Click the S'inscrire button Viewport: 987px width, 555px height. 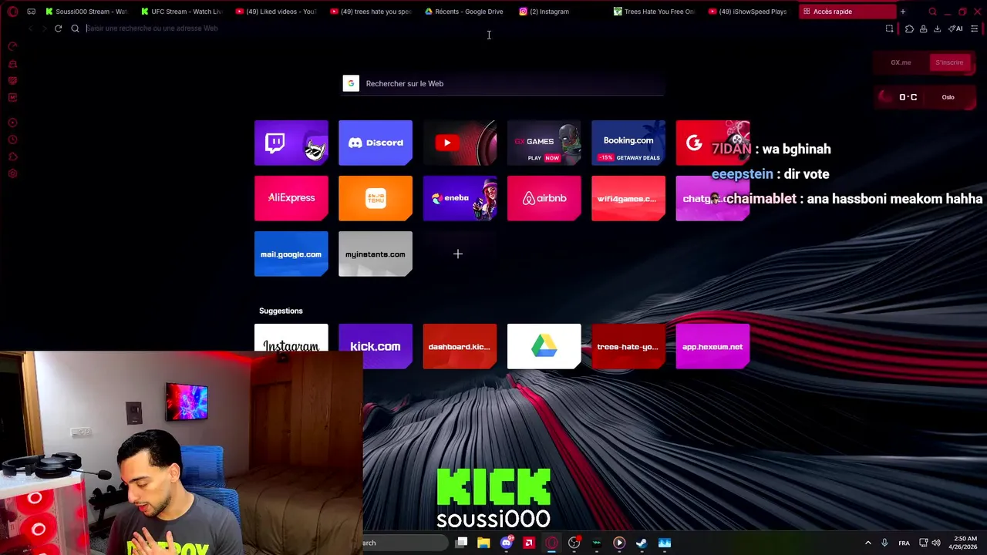949,62
